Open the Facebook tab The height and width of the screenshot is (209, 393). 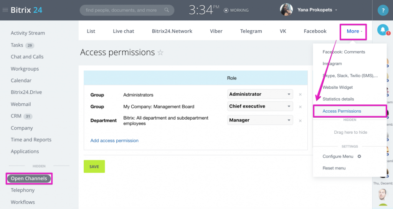pos(315,31)
